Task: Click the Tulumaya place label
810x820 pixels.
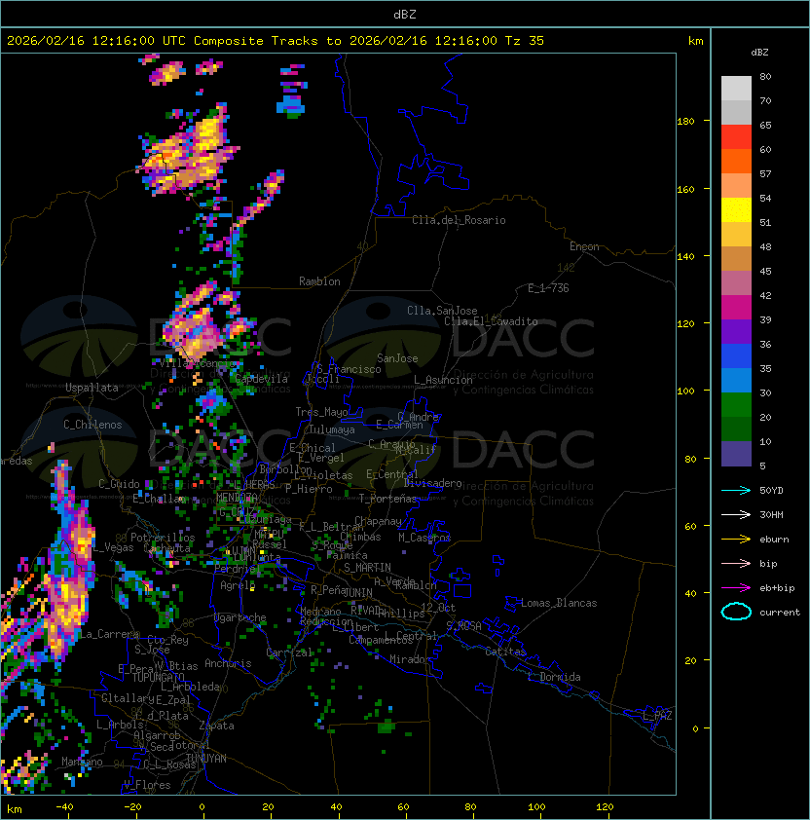Action: pos(332,429)
